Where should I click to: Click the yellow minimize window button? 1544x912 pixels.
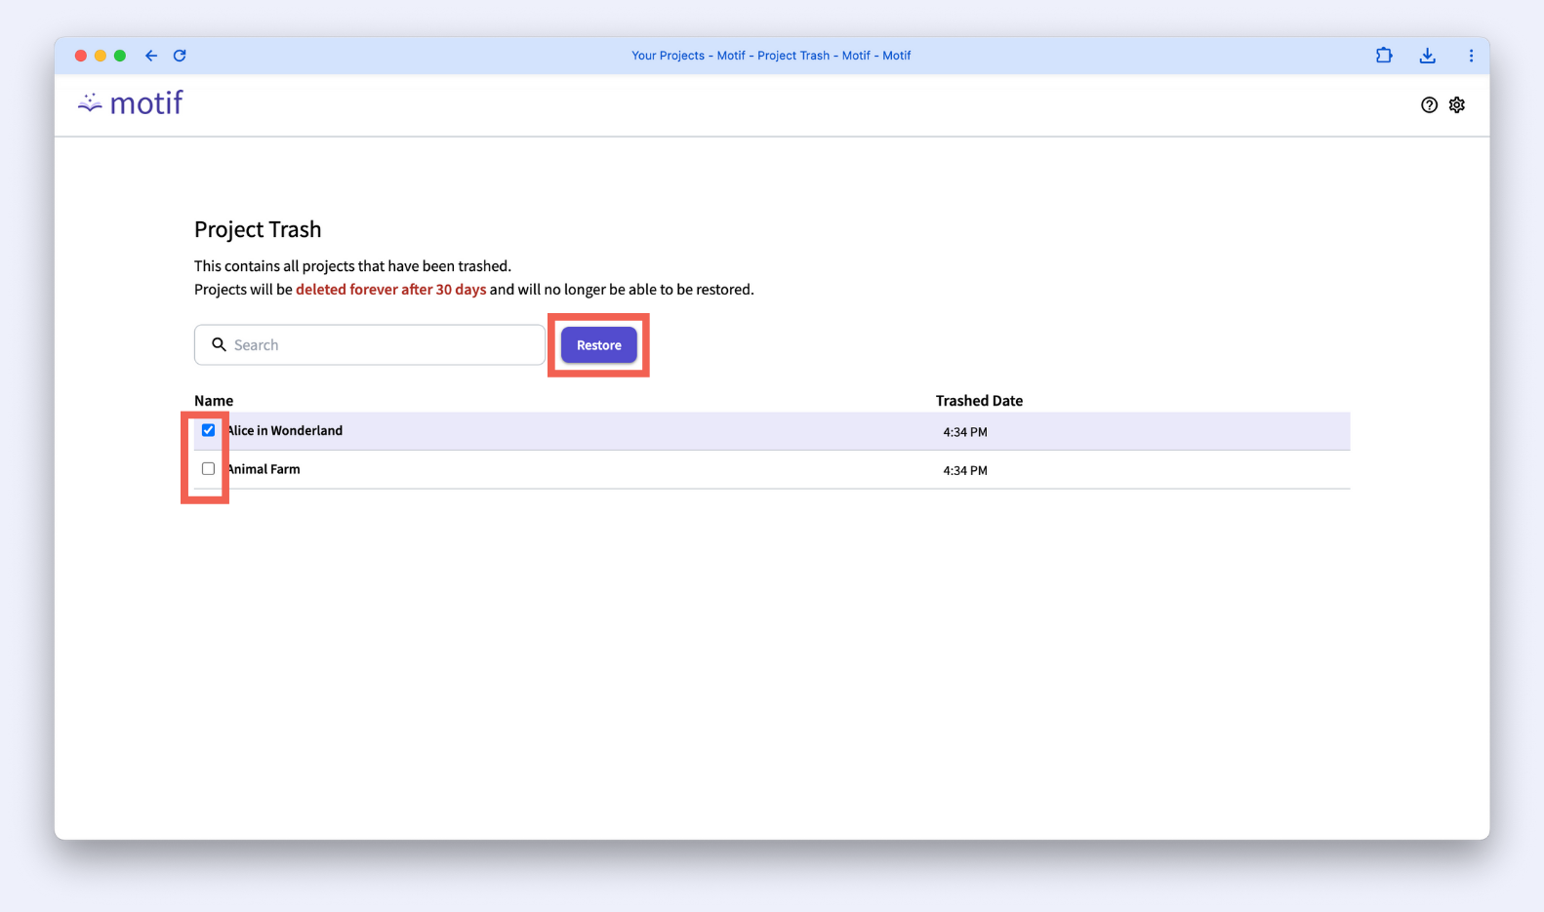coord(101,56)
